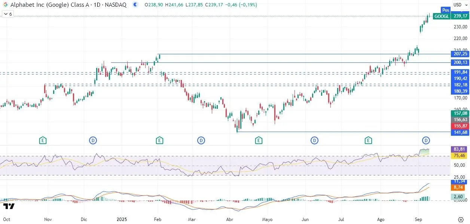This screenshot has height=224, width=470.
Task: Click the 2025 label on time axis
Action: [122, 219]
